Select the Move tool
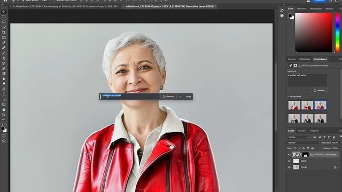 pyautogui.click(x=4, y=12)
